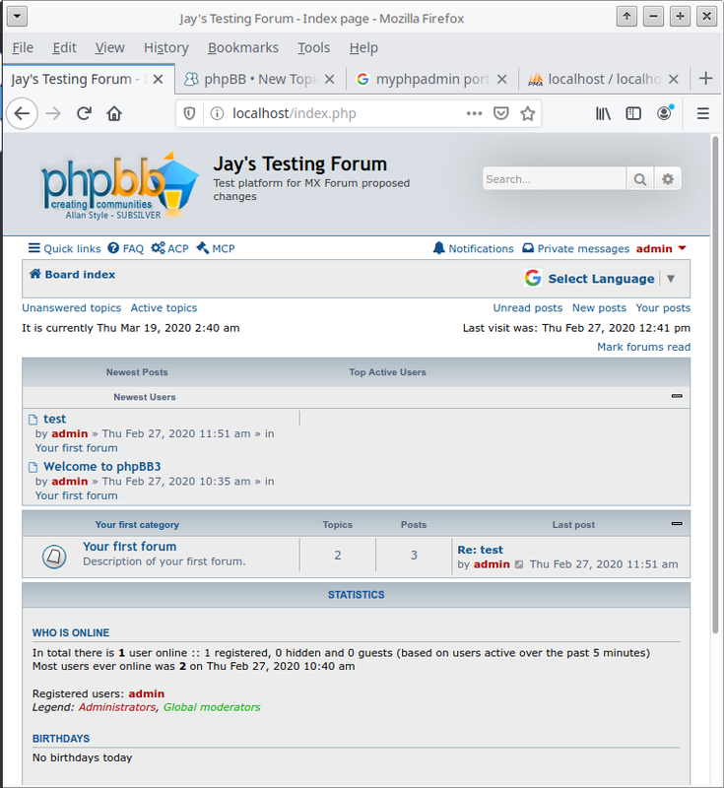Open Administrators legend link

click(117, 707)
